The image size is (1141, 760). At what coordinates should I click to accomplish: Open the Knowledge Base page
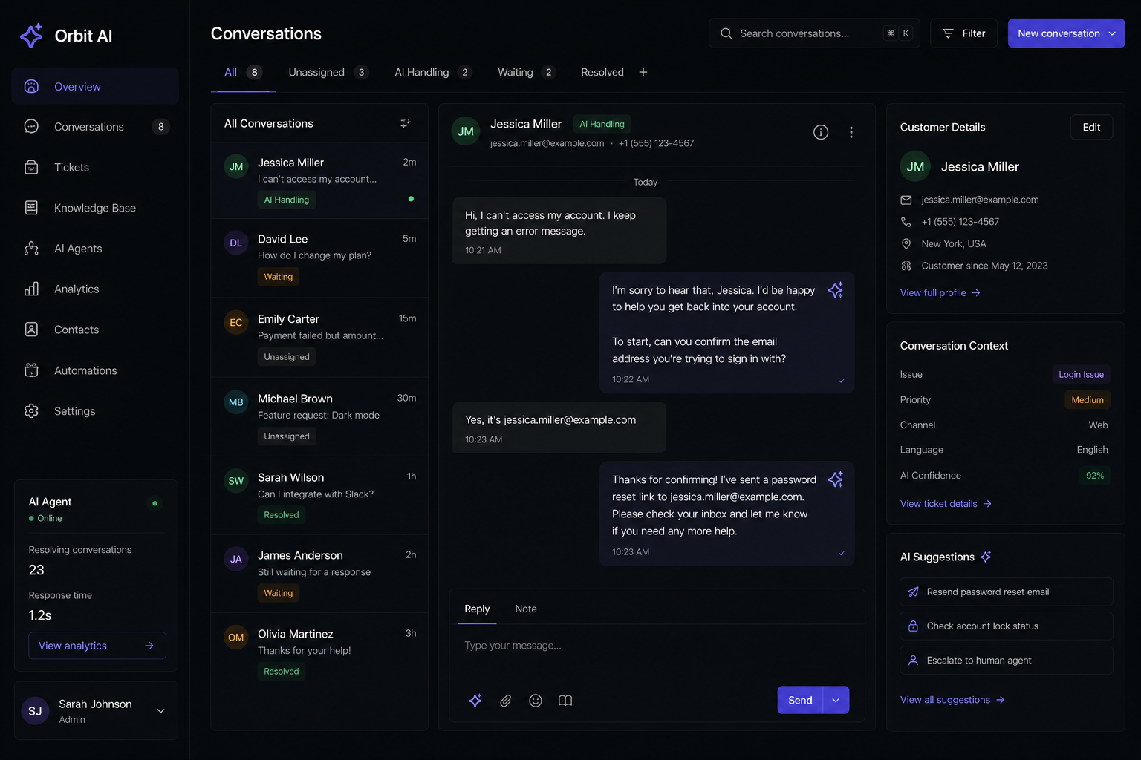pyautogui.click(x=95, y=208)
